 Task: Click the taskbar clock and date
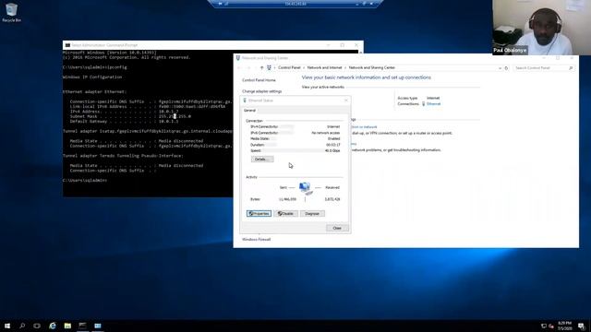click(x=565, y=326)
